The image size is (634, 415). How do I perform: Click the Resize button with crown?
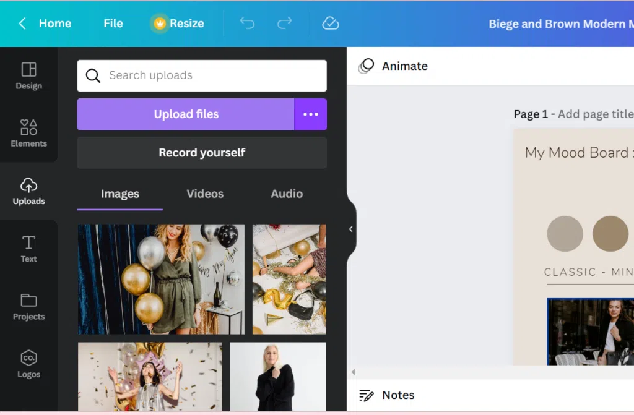178,24
